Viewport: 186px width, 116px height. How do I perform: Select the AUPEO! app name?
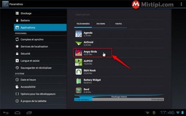pyautogui.click(x=88, y=61)
